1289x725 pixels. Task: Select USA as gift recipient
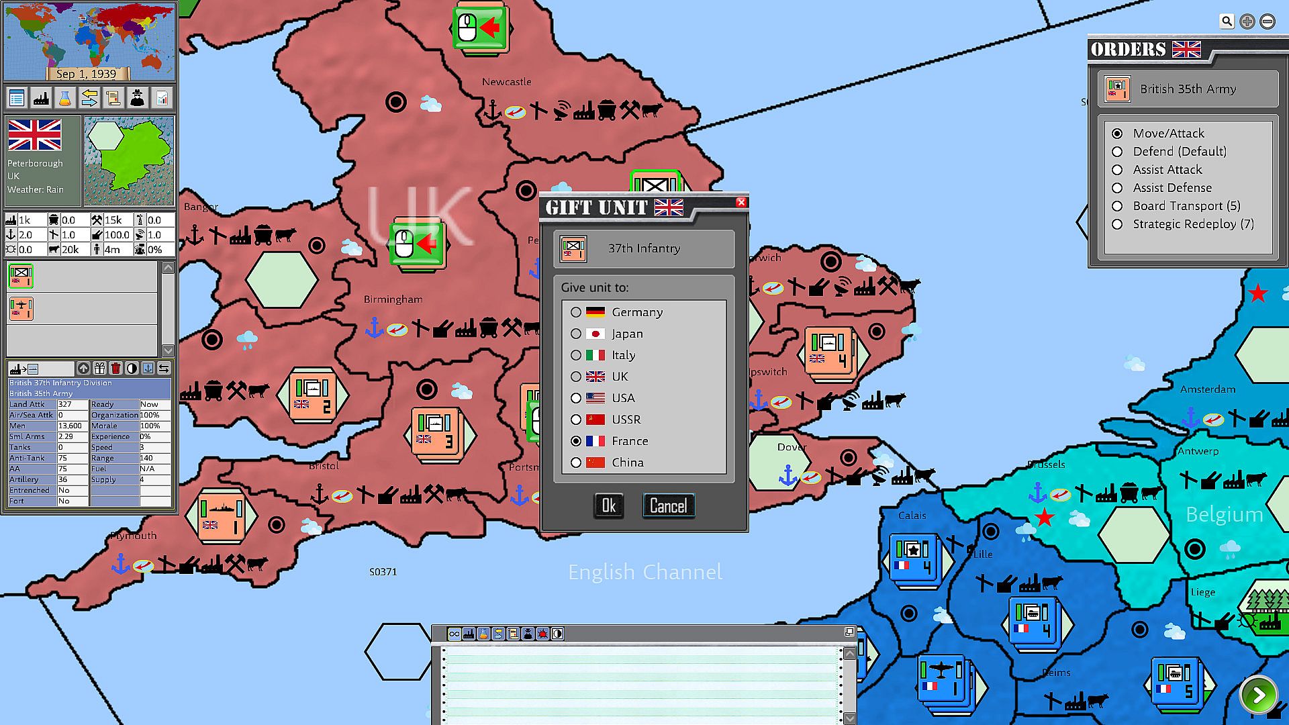pos(576,398)
